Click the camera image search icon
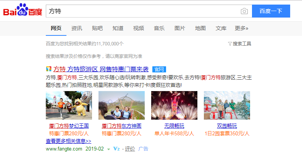The image size is (302, 157). coord(244,11)
